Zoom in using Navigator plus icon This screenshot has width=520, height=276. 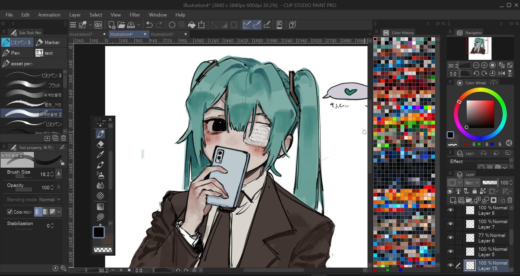[484, 65]
